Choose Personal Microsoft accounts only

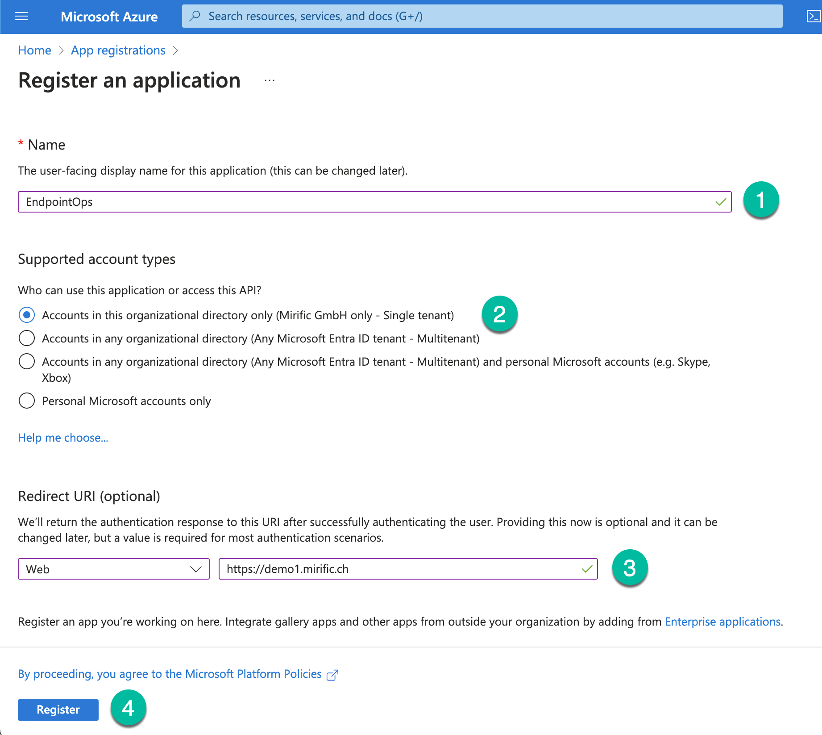coord(27,401)
